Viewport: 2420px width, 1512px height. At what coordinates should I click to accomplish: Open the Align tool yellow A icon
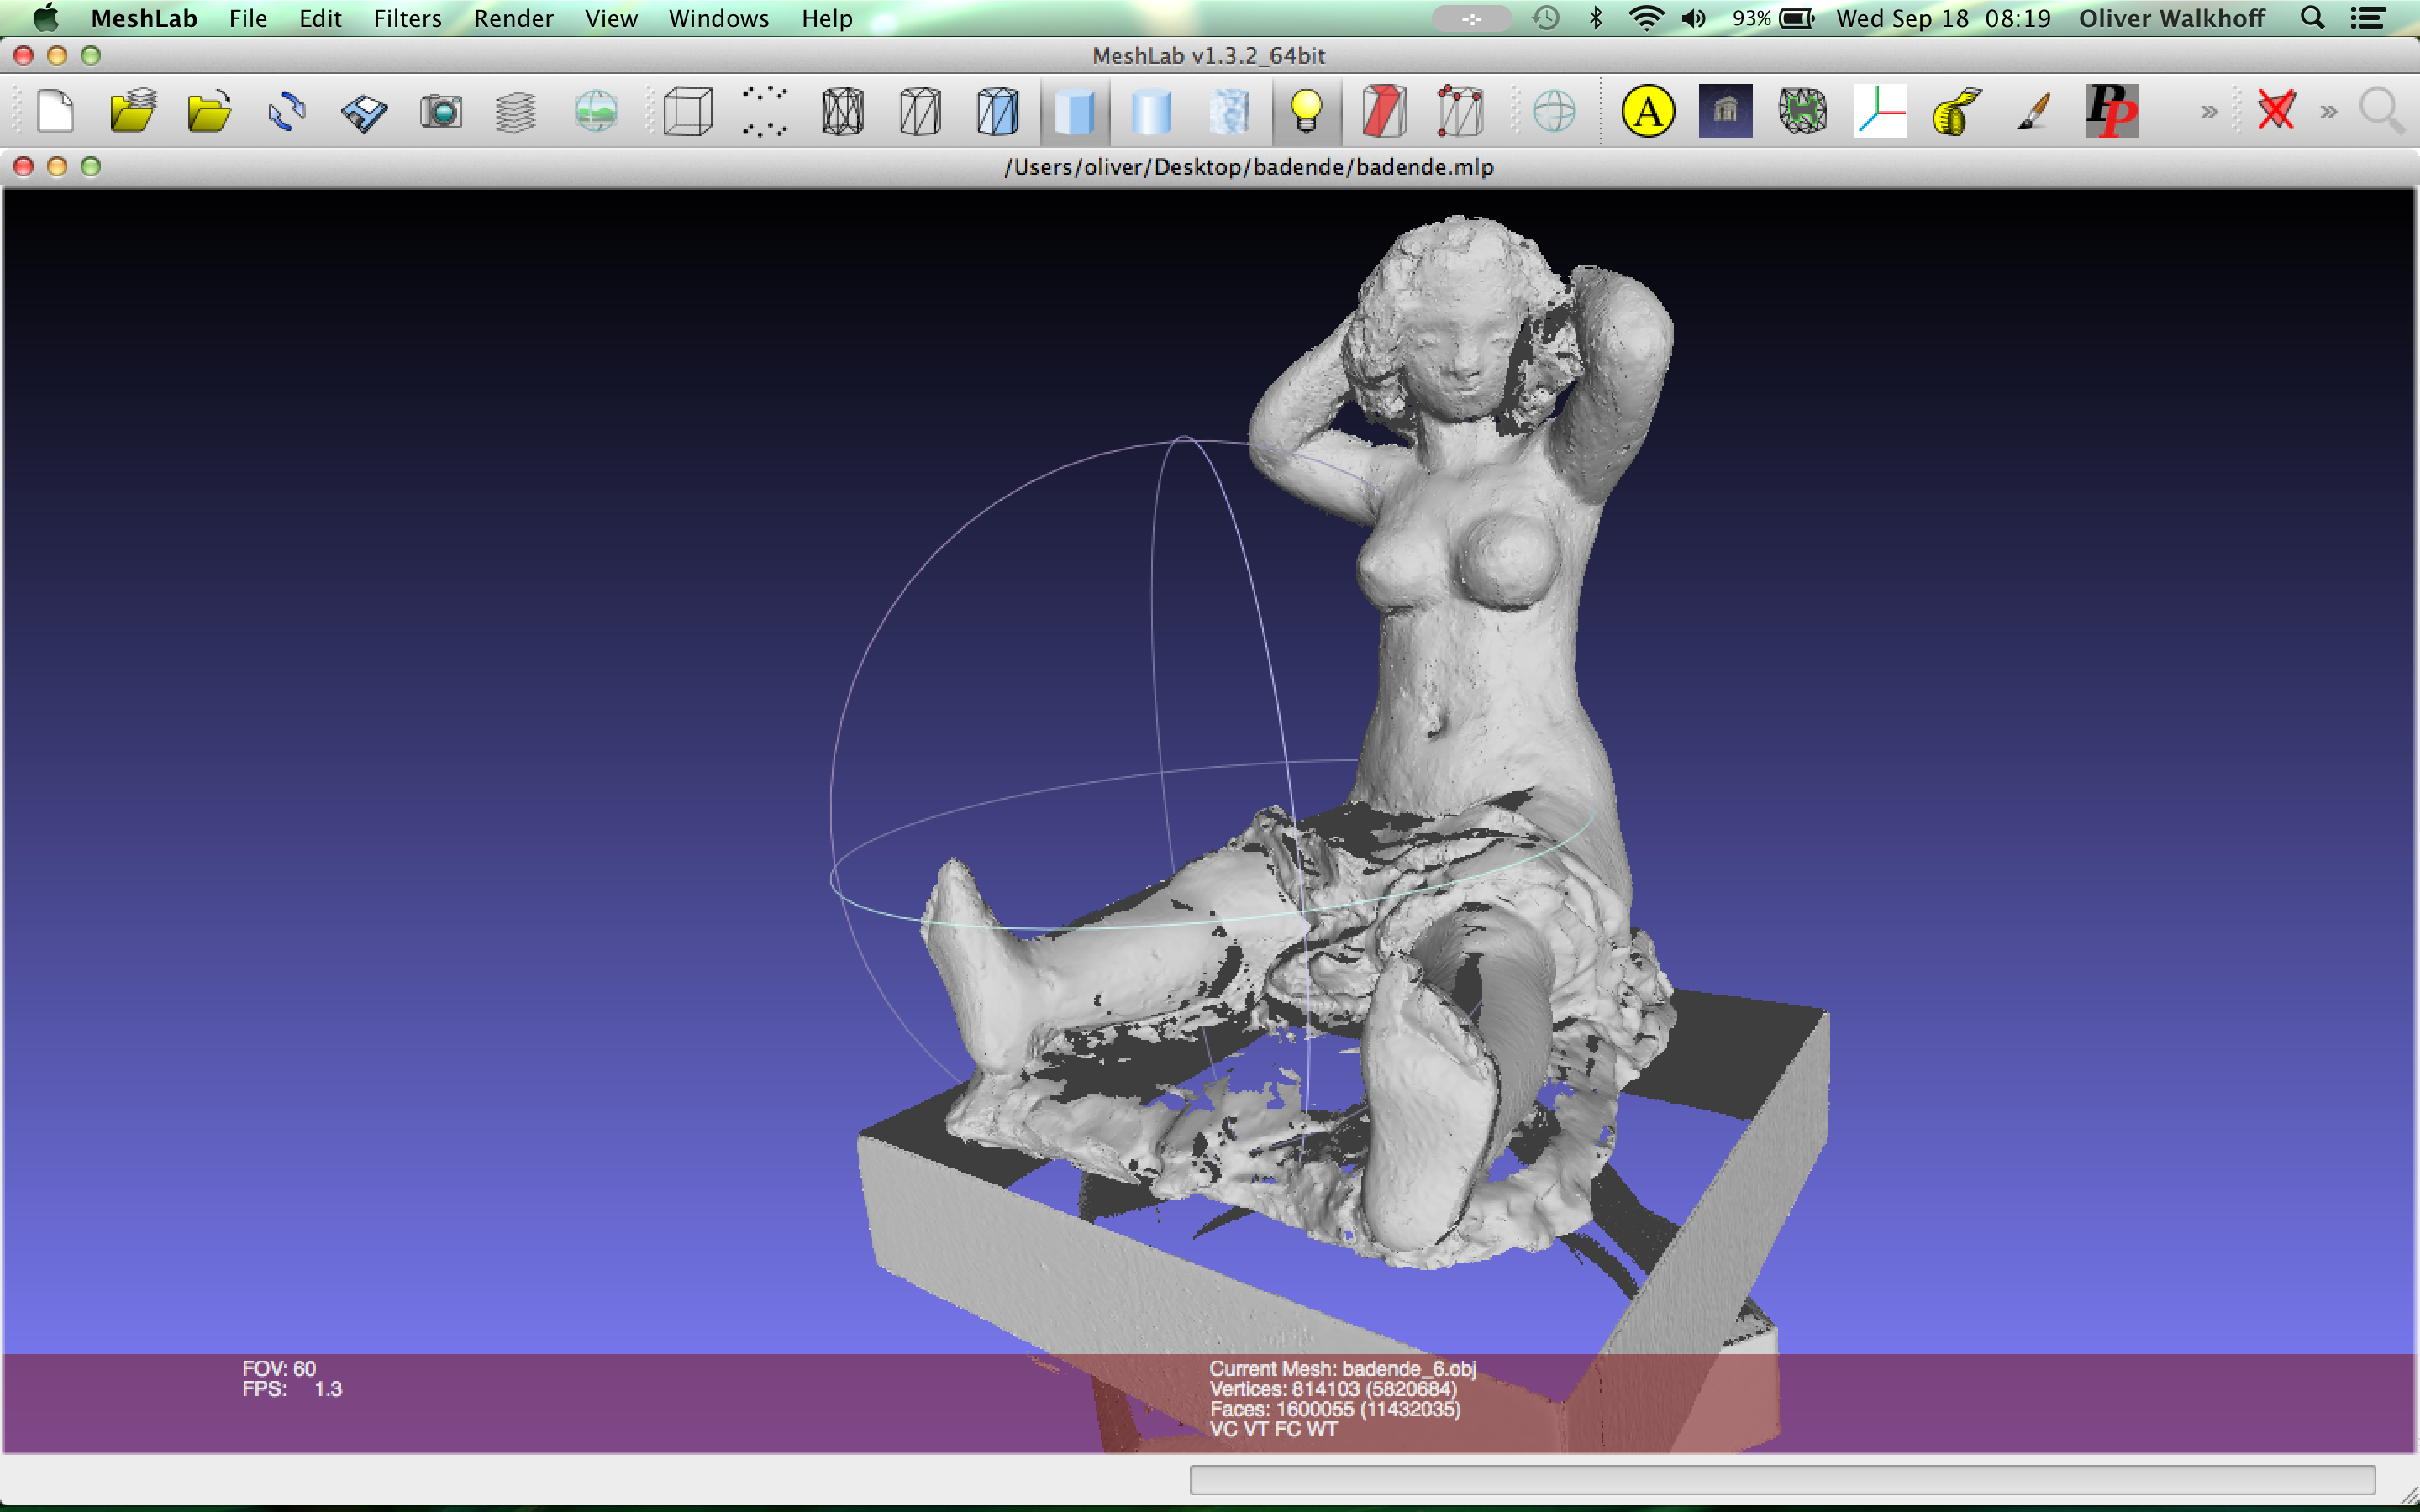(x=1647, y=111)
